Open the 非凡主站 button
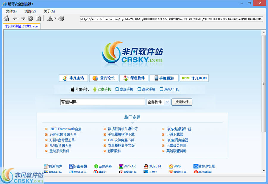 [x=74, y=78]
